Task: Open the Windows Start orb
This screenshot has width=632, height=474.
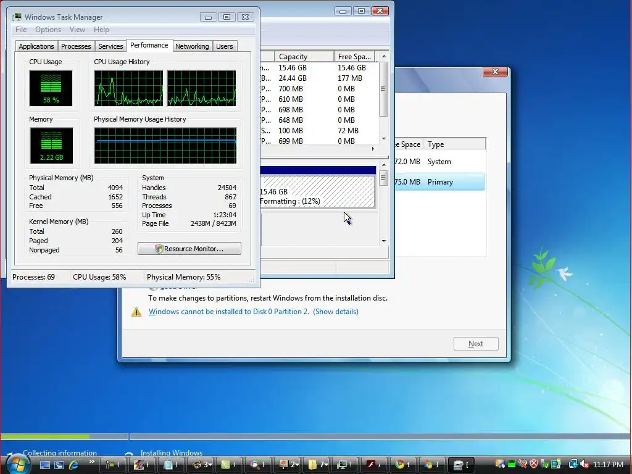Action: [x=18, y=464]
